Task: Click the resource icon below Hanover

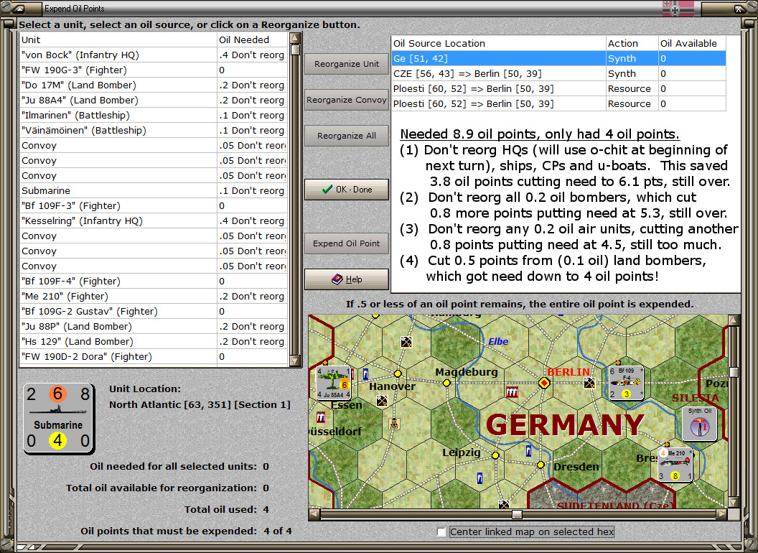Action: [382, 401]
